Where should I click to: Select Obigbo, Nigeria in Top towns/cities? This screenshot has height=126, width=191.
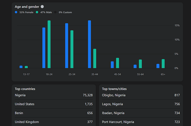tap(141, 95)
